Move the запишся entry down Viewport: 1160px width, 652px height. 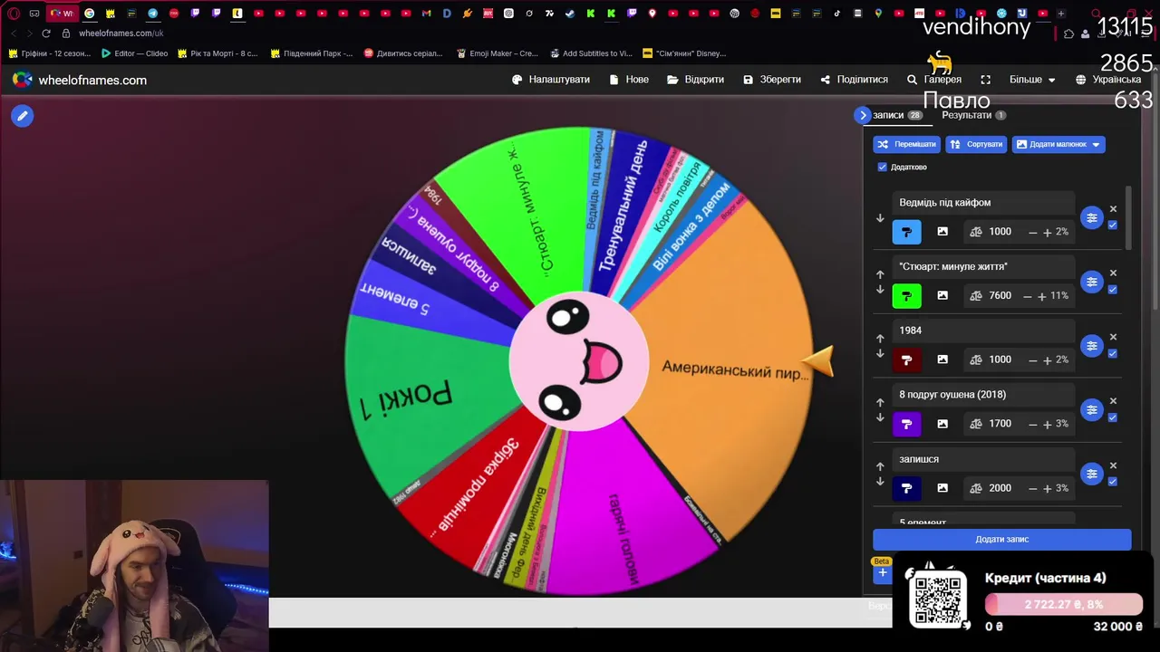[880, 482]
